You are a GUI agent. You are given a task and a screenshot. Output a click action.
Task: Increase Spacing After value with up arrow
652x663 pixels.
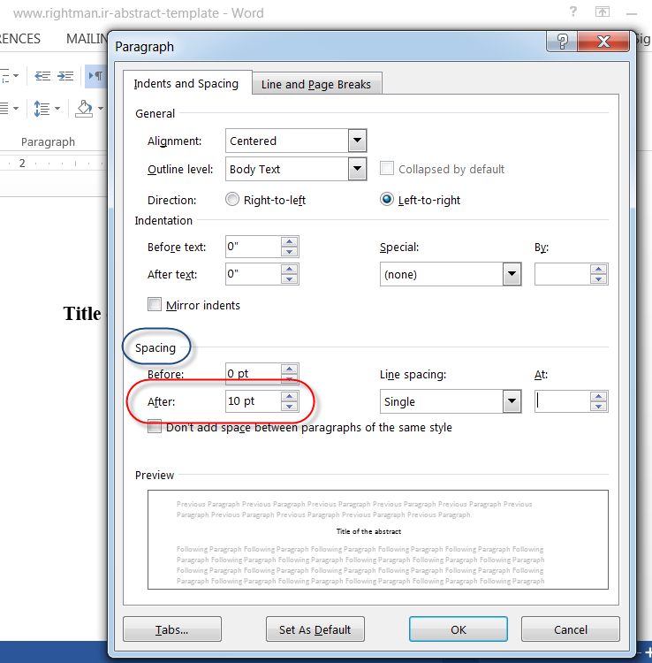tap(289, 396)
